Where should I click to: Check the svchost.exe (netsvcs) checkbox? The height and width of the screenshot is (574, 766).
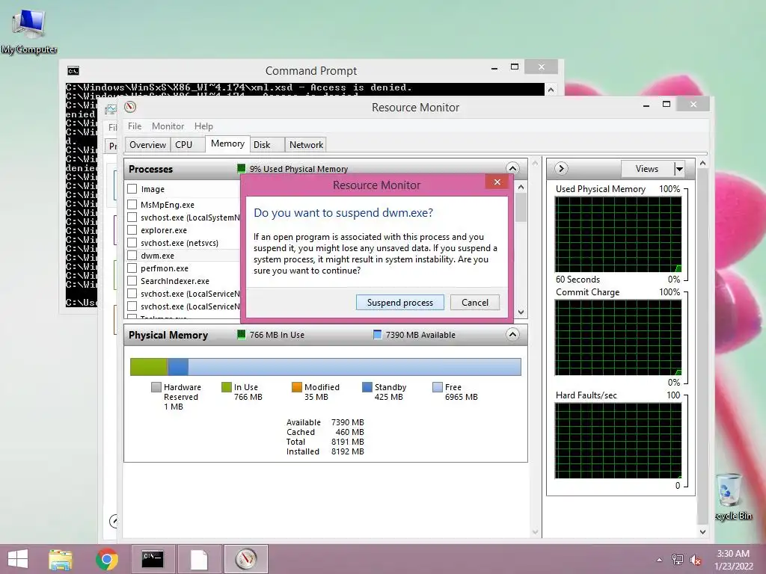(132, 243)
